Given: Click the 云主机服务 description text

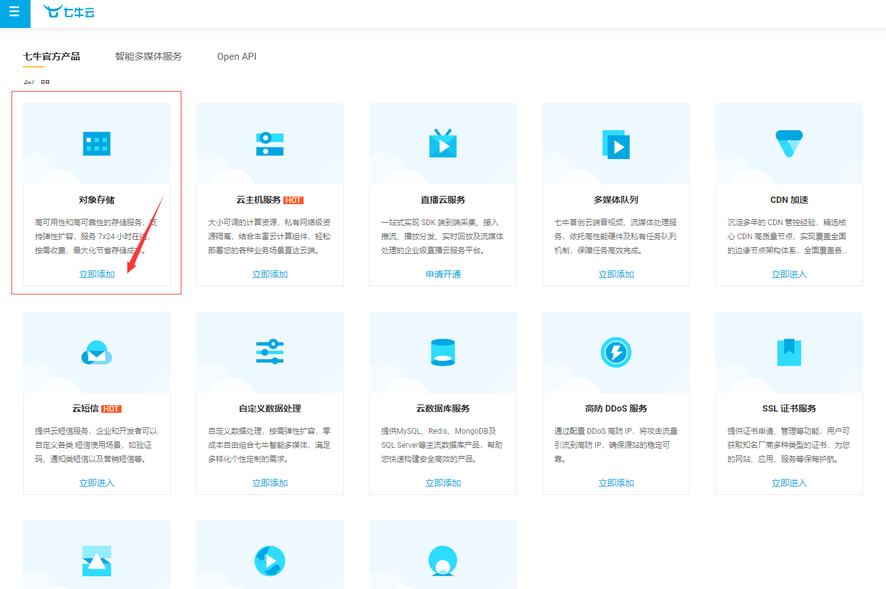Looking at the screenshot, I should [270, 237].
